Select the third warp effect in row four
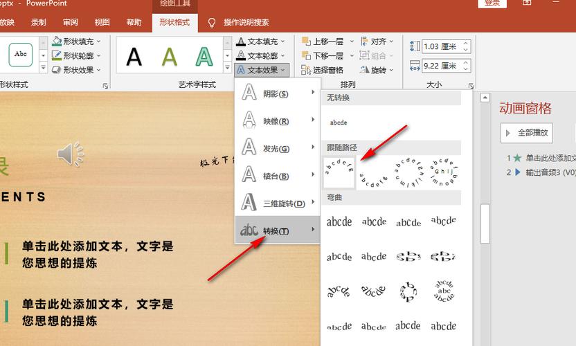Screen dimensions: 576x346 pos(408,326)
